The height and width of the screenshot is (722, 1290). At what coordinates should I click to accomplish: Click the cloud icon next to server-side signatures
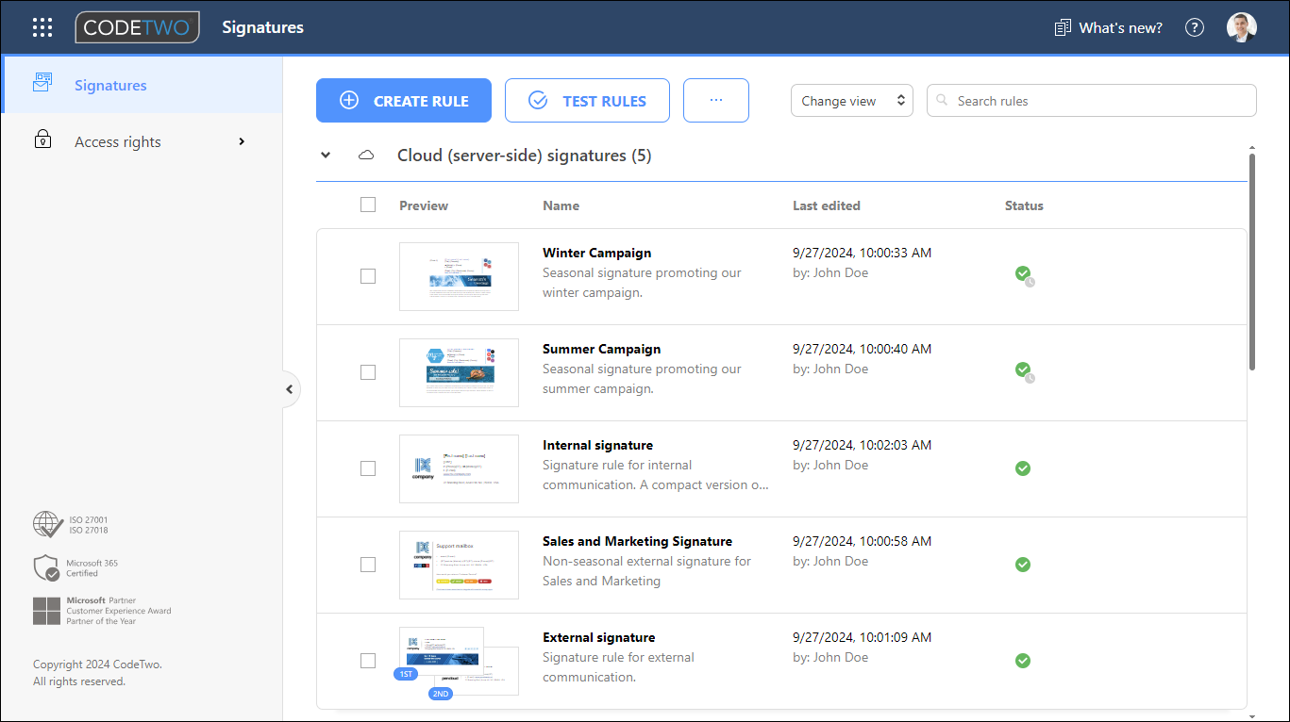[366, 155]
